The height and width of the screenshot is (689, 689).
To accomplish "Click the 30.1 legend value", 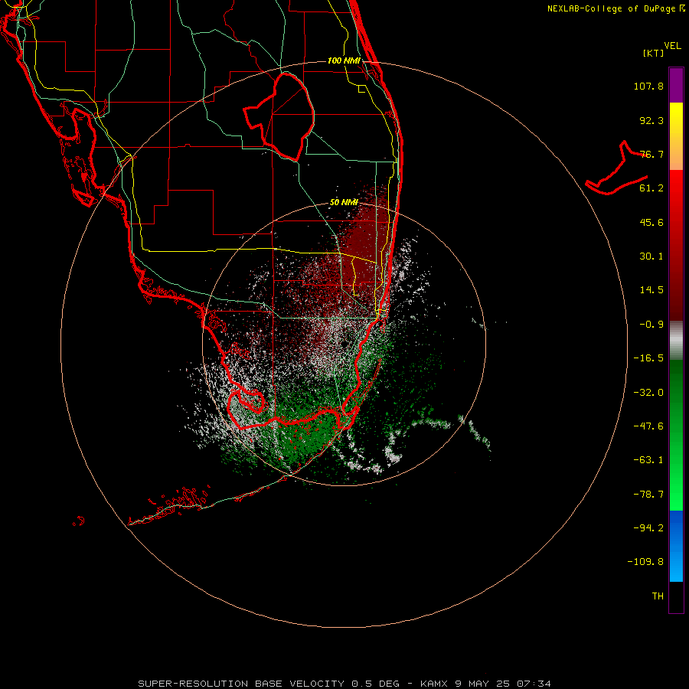I will pos(651,256).
